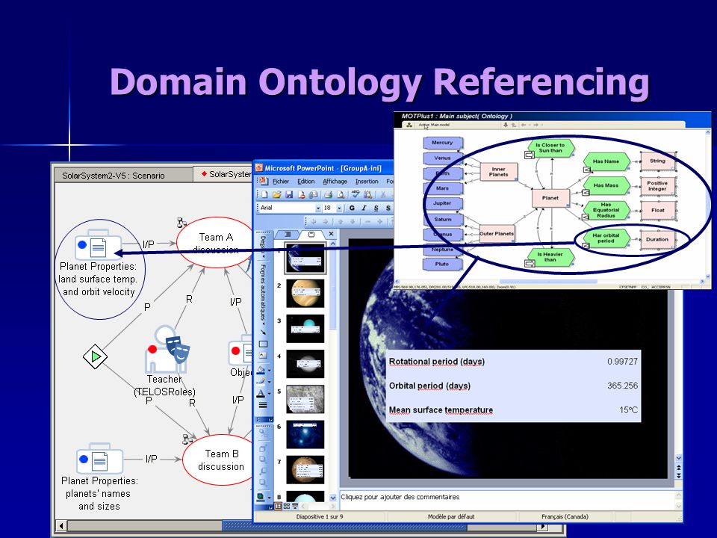Open the Fill Color dropdown arrow

[270, 371]
